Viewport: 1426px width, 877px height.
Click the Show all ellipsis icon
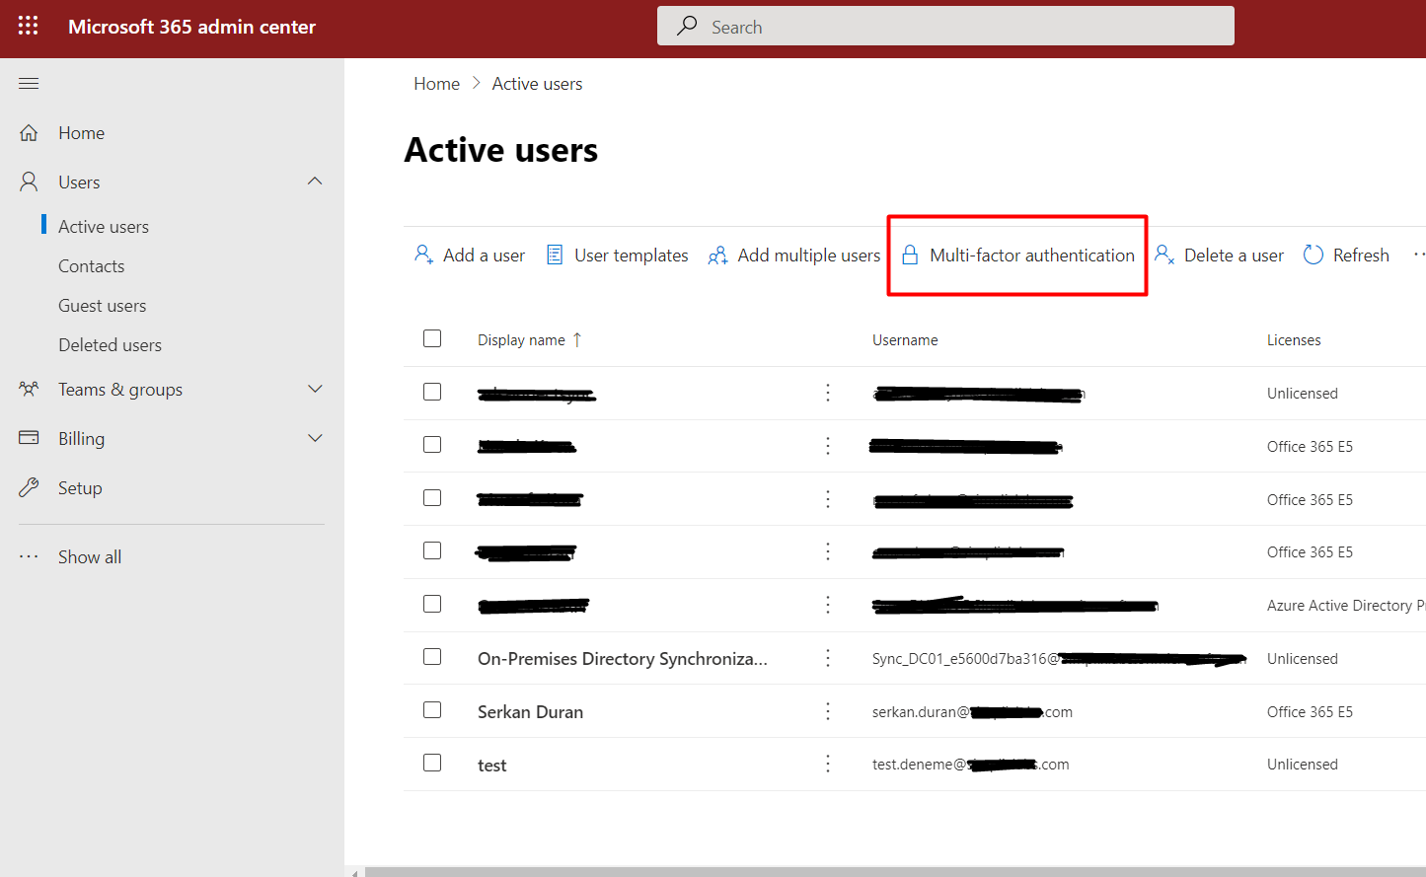tap(29, 556)
